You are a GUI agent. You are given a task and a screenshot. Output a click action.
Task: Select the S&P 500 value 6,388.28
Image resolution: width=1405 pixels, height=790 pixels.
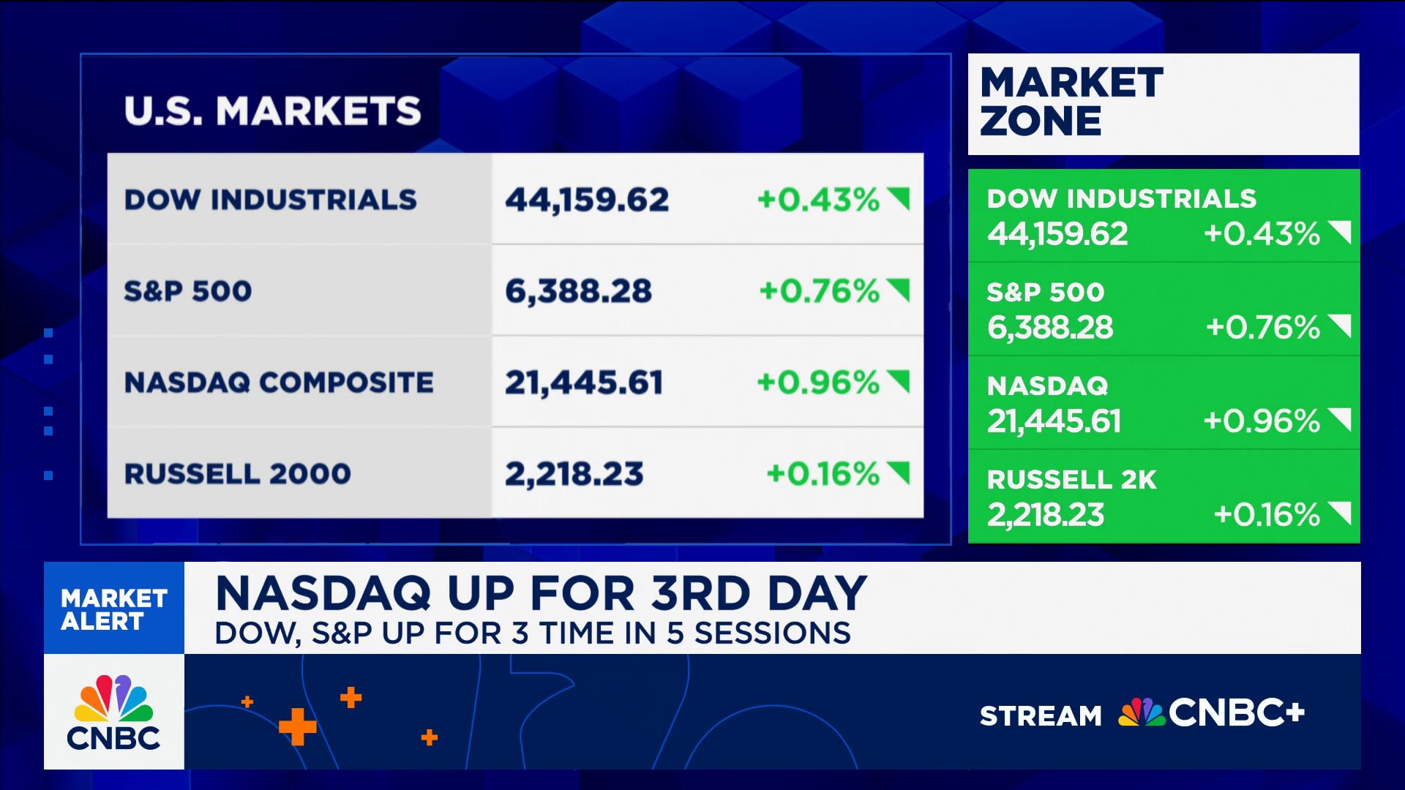click(578, 291)
